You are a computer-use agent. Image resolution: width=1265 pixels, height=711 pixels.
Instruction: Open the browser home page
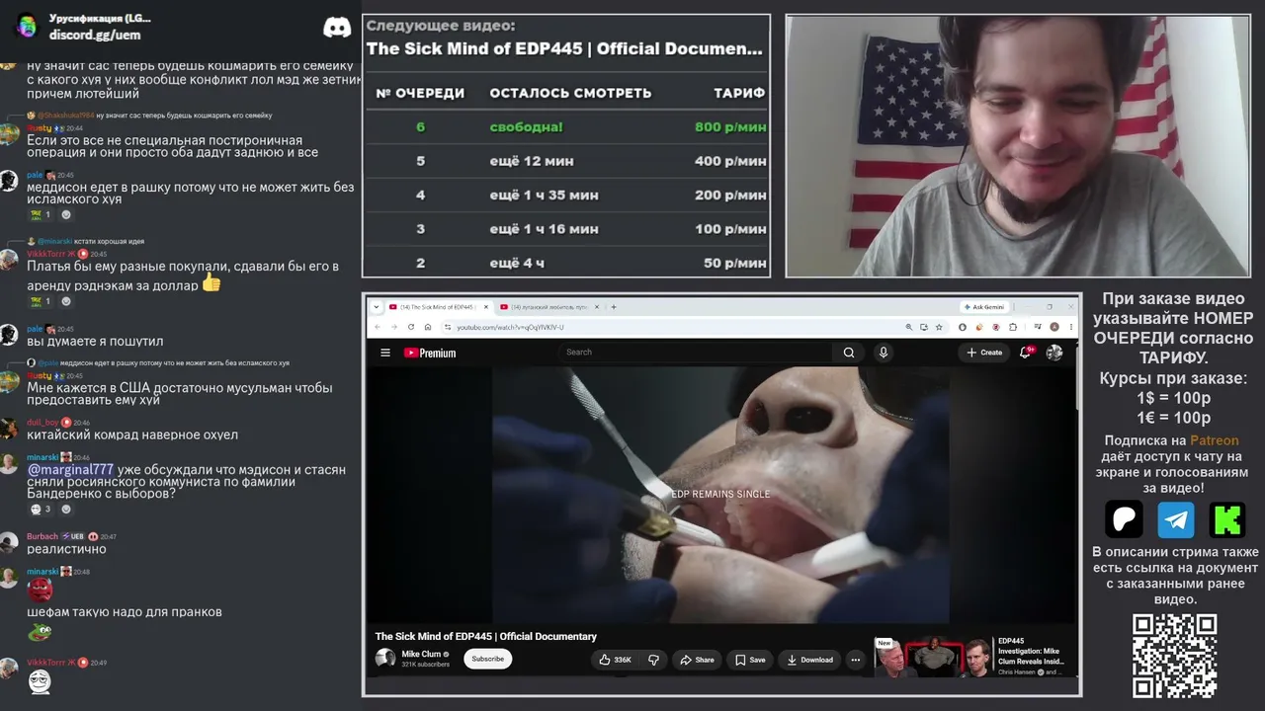tap(427, 327)
